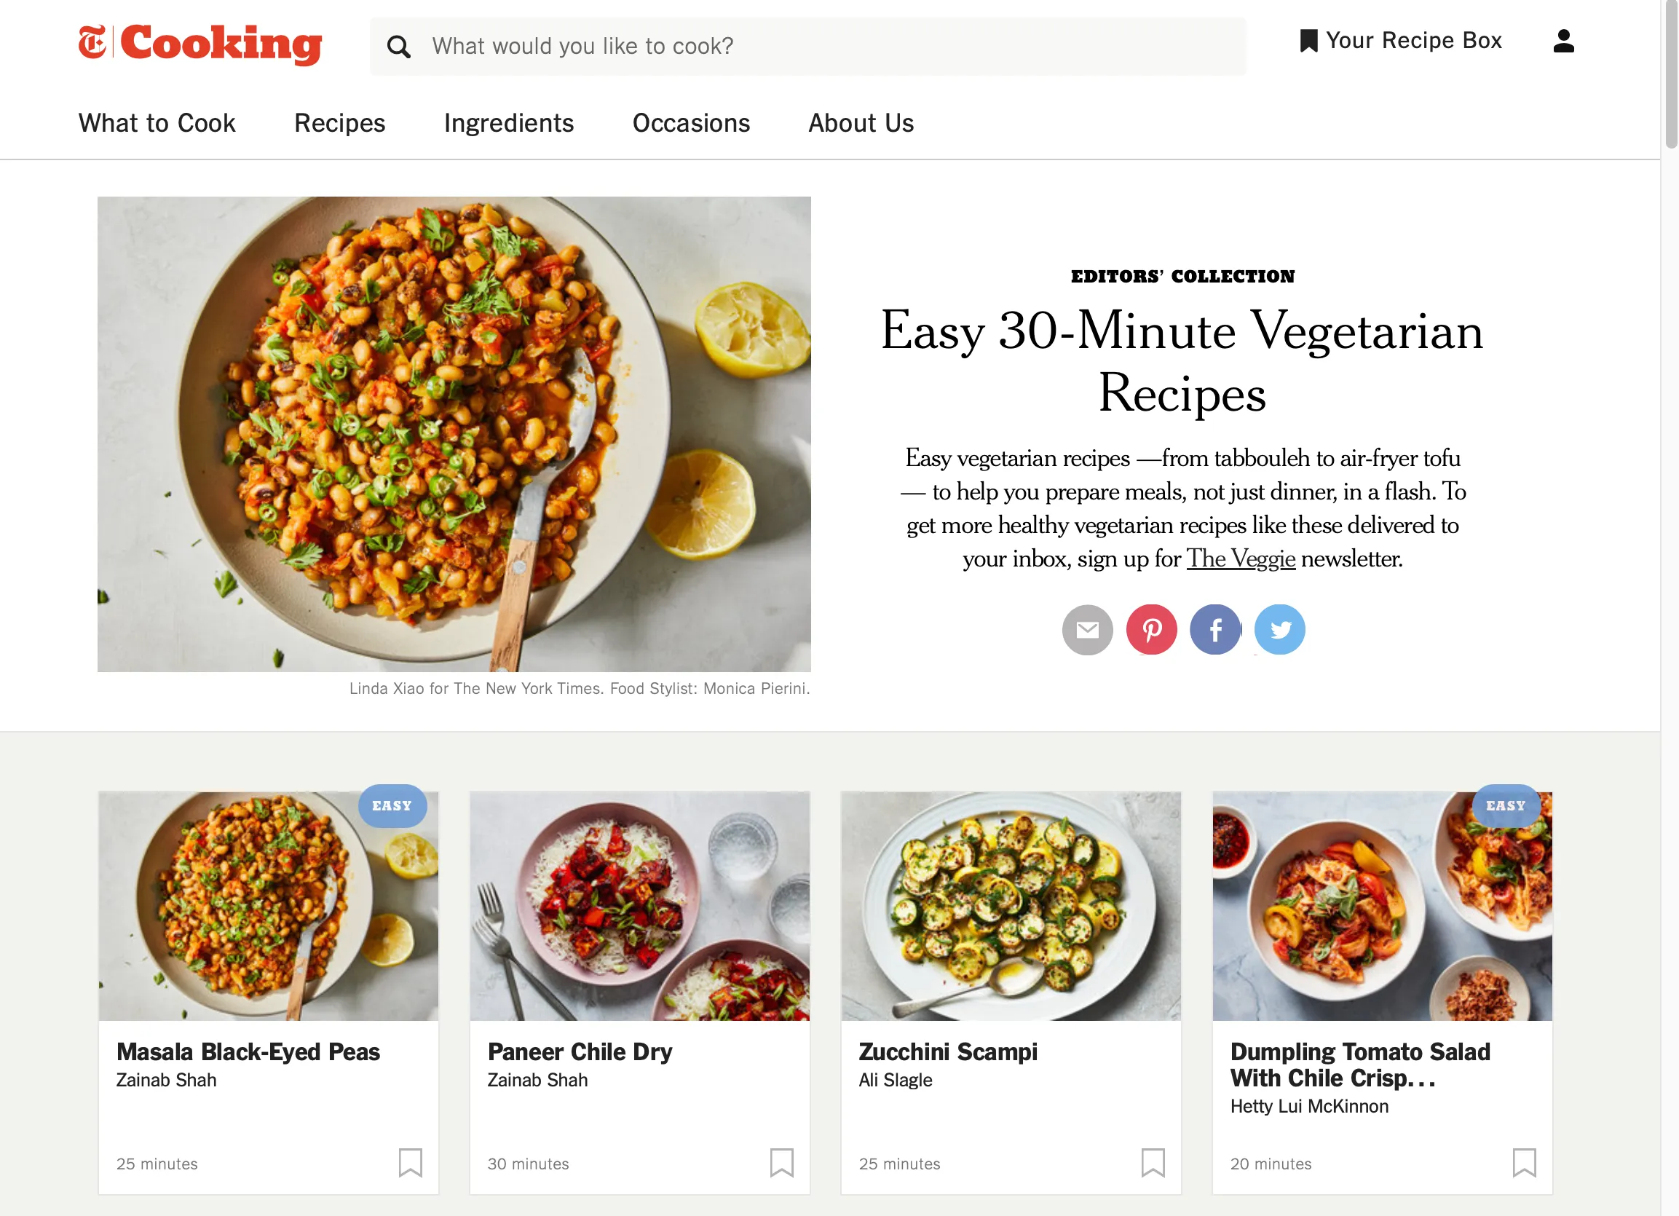The image size is (1679, 1216).
Task: Save Zucchini Scampi recipe
Action: tap(1154, 1164)
